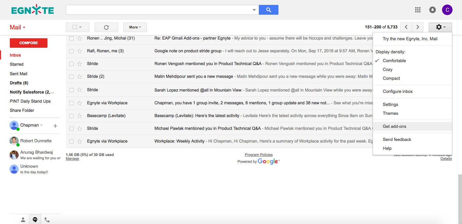This screenshot has width=462, height=224.
Task: Open Drafts (8) folder
Action: [x=19, y=83]
